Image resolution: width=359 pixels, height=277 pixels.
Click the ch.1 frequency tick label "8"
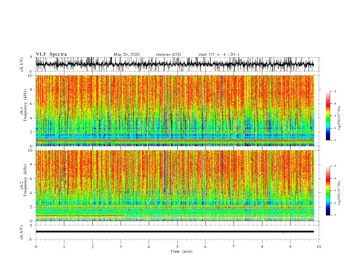pos(32,90)
